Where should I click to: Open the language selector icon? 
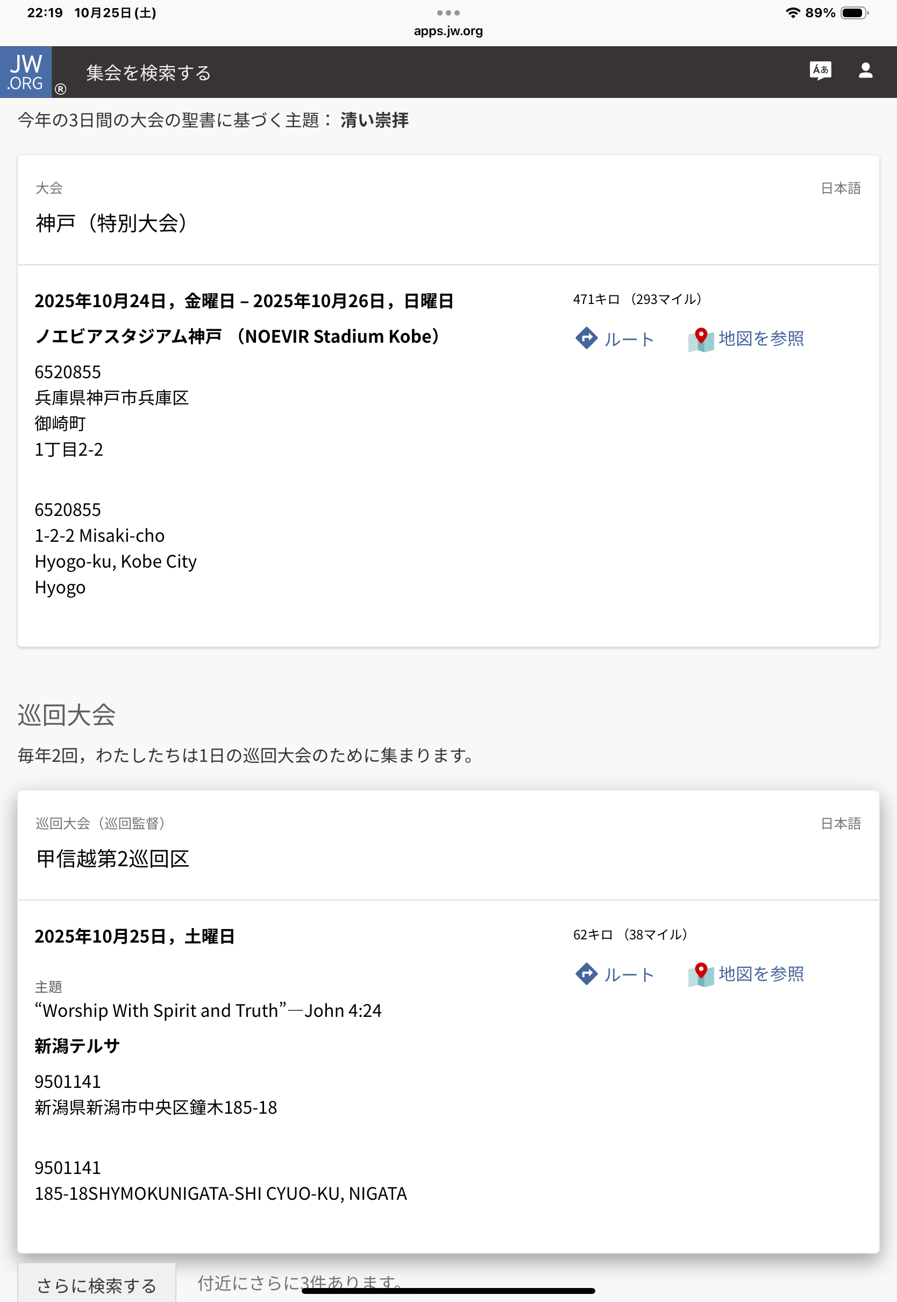[820, 71]
